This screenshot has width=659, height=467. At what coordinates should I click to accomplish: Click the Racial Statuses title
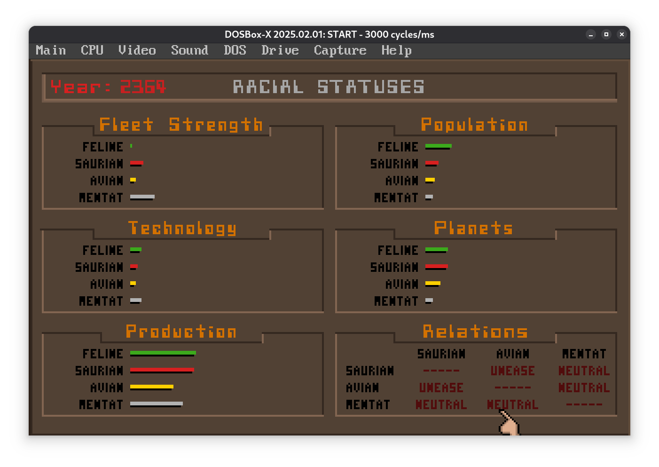tap(329, 87)
